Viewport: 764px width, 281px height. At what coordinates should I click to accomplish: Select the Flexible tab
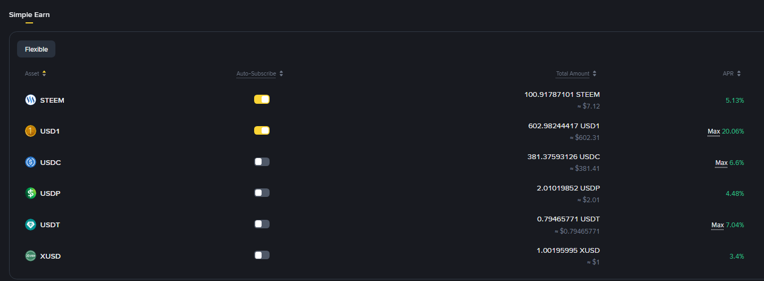tap(36, 49)
